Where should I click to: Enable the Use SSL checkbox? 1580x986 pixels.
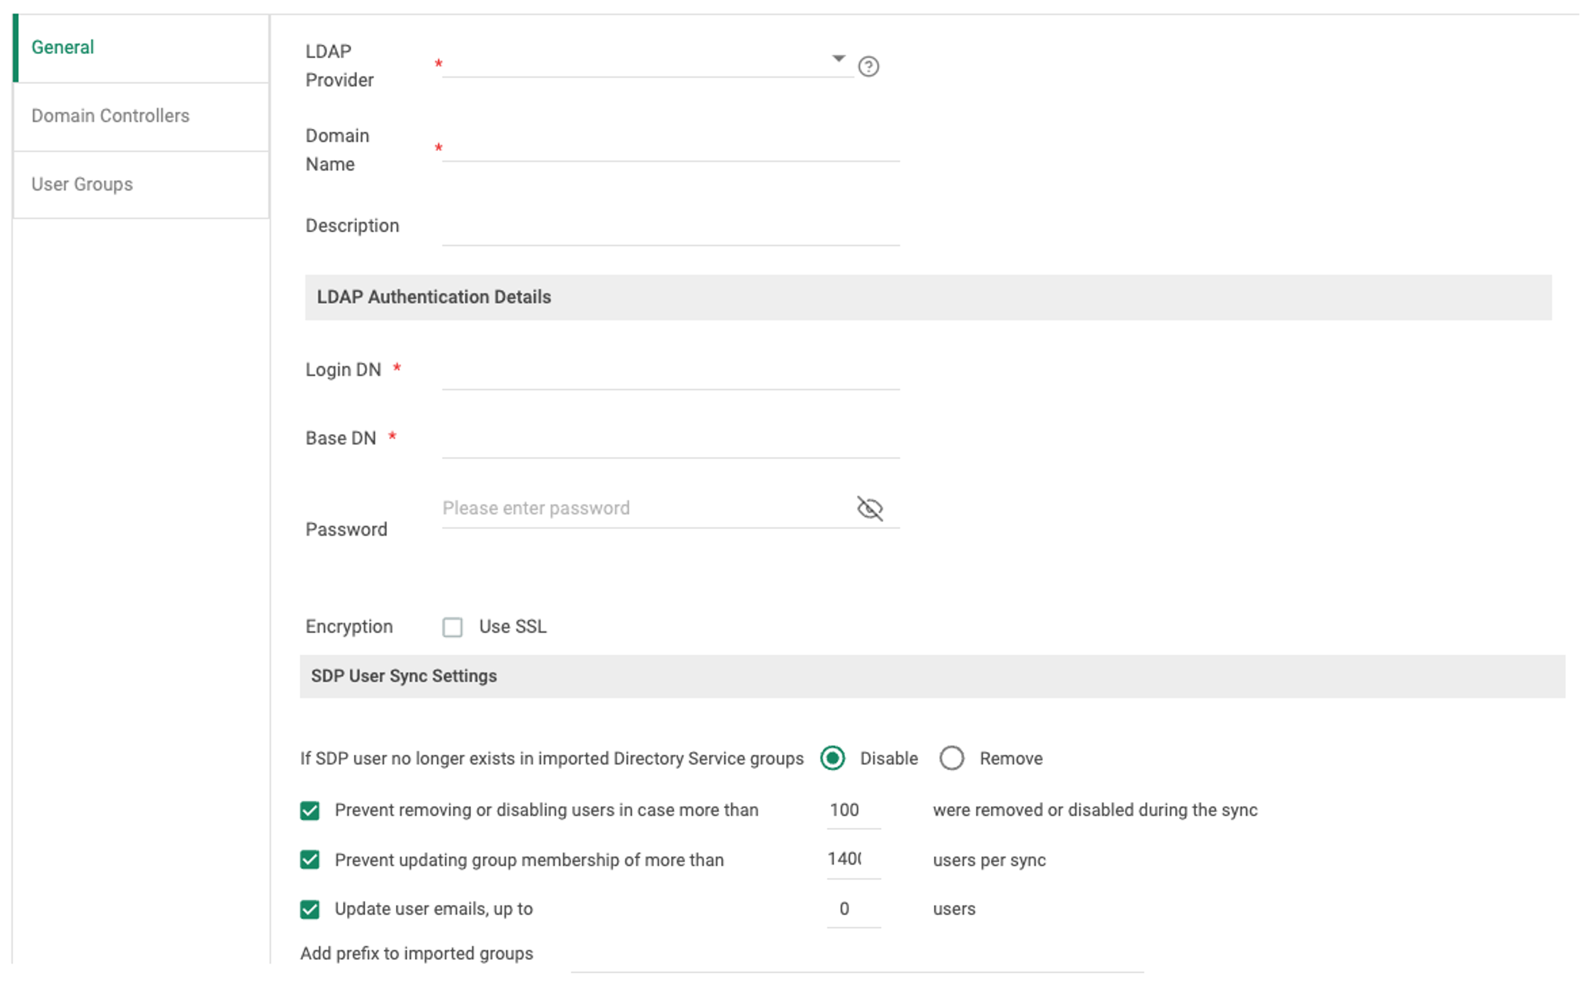(452, 627)
